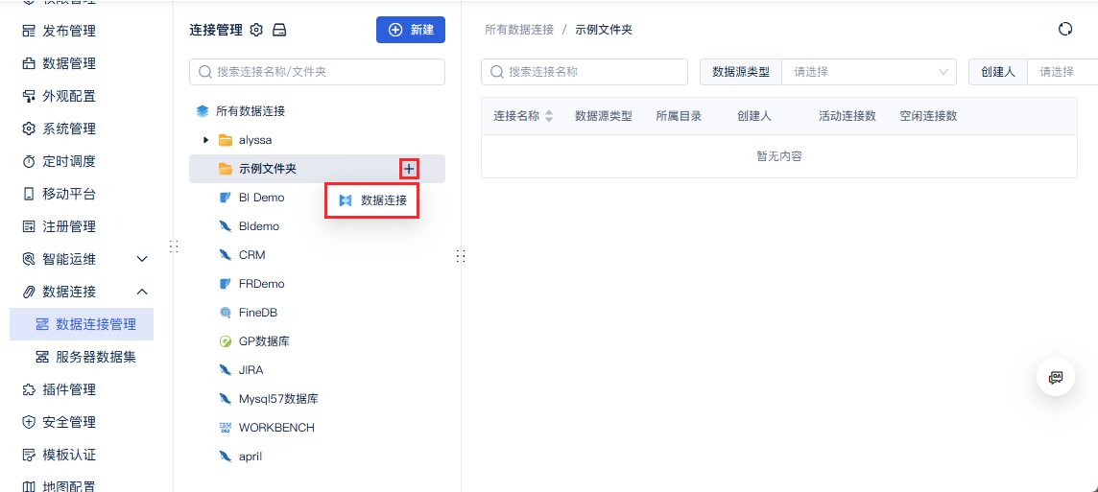Expand the 智能运维 menu section

pyautogui.click(x=142, y=259)
